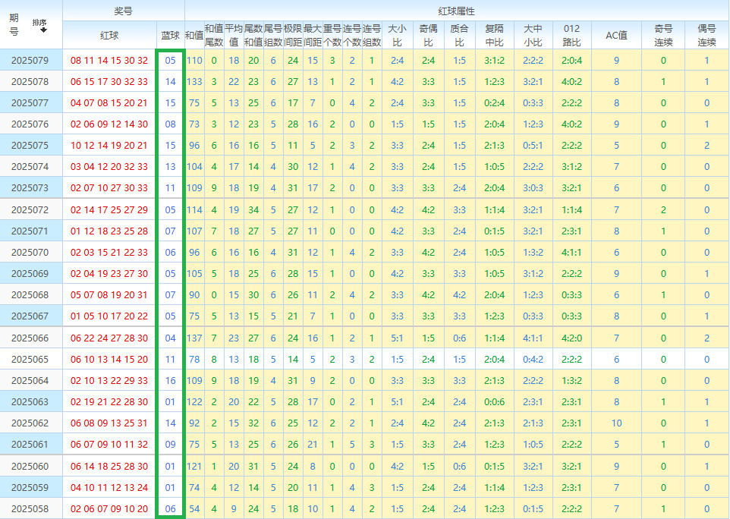The image size is (730, 519).
Task: Select sum value 133 in period 2025078
Action: [x=194, y=82]
